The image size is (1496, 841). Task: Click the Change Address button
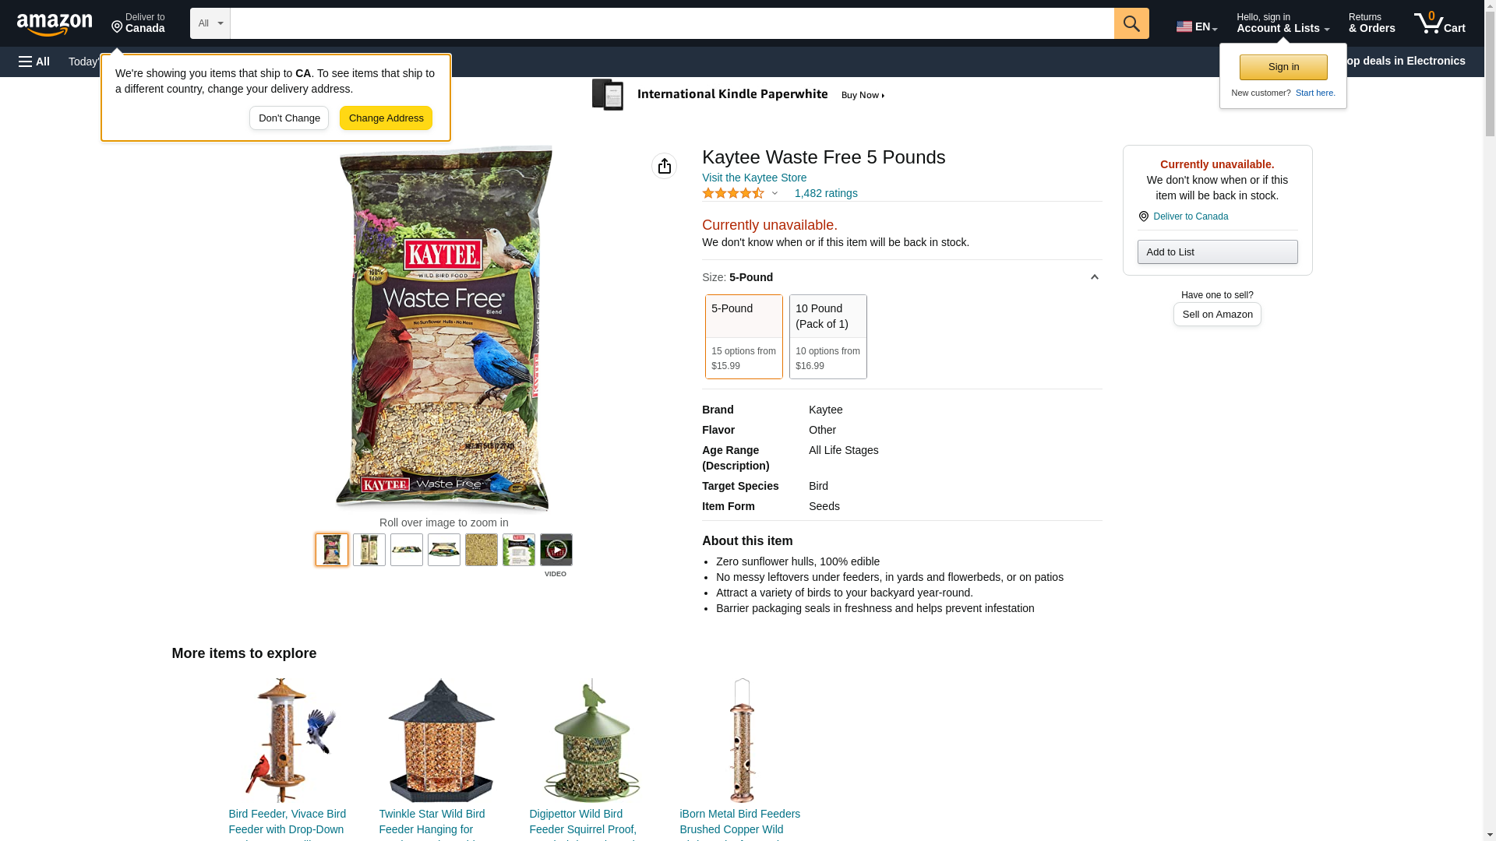(x=386, y=118)
